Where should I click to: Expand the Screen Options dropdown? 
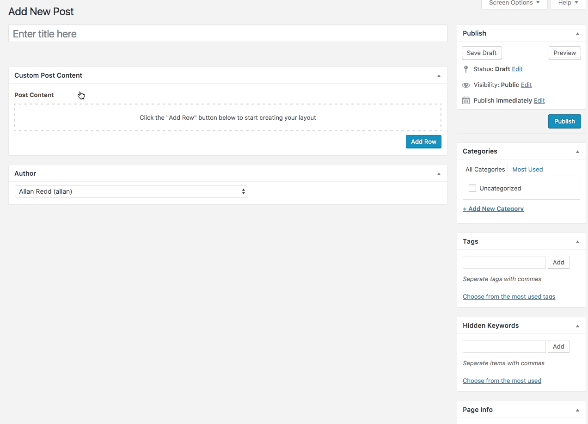tap(514, 3)
